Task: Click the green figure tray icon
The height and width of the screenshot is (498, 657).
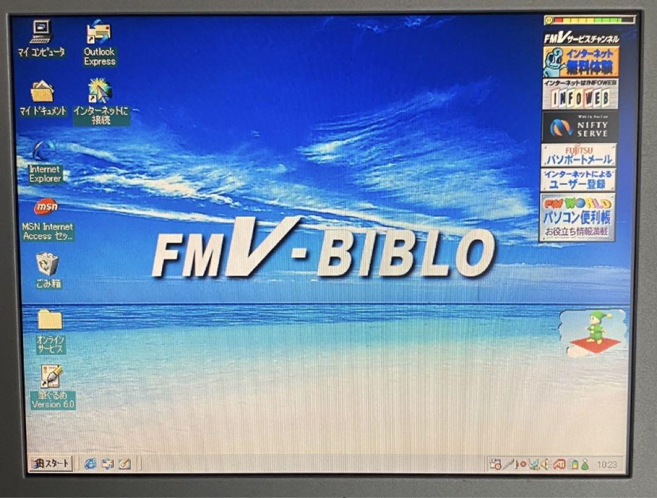Action: 585,464
